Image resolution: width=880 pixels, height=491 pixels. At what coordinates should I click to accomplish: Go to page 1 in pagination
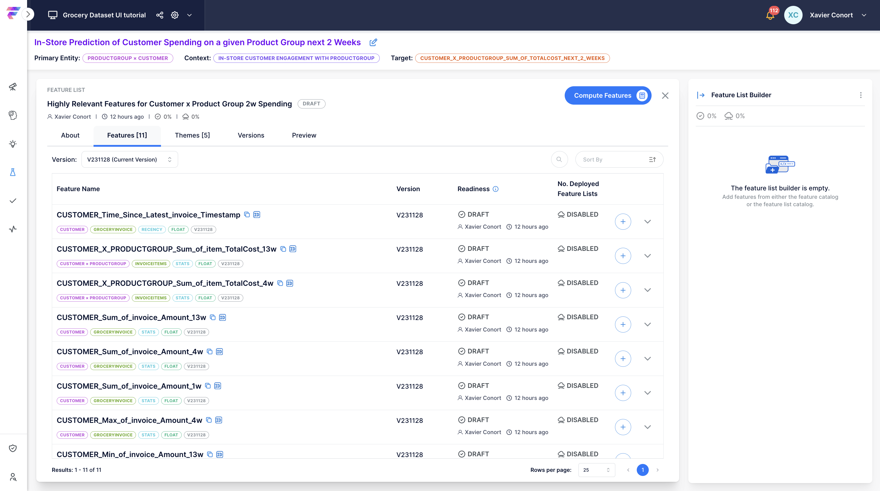click(642, 470)
